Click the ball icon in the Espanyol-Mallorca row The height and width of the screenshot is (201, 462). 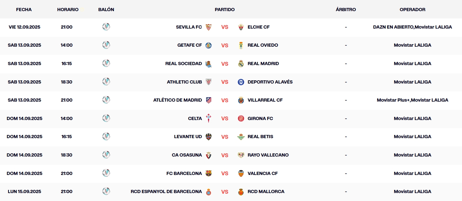point(106,191)
